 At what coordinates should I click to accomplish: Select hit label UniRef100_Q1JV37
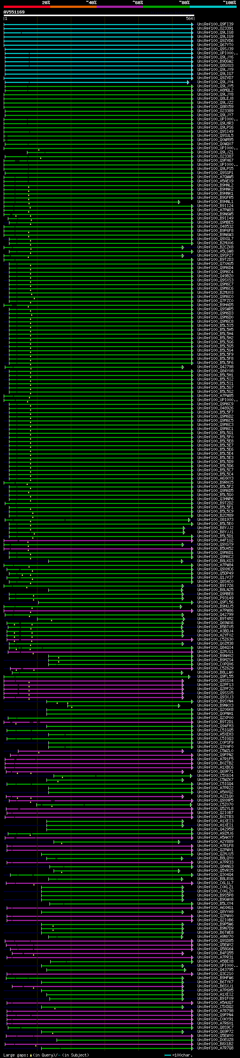[x=215, y=578]
